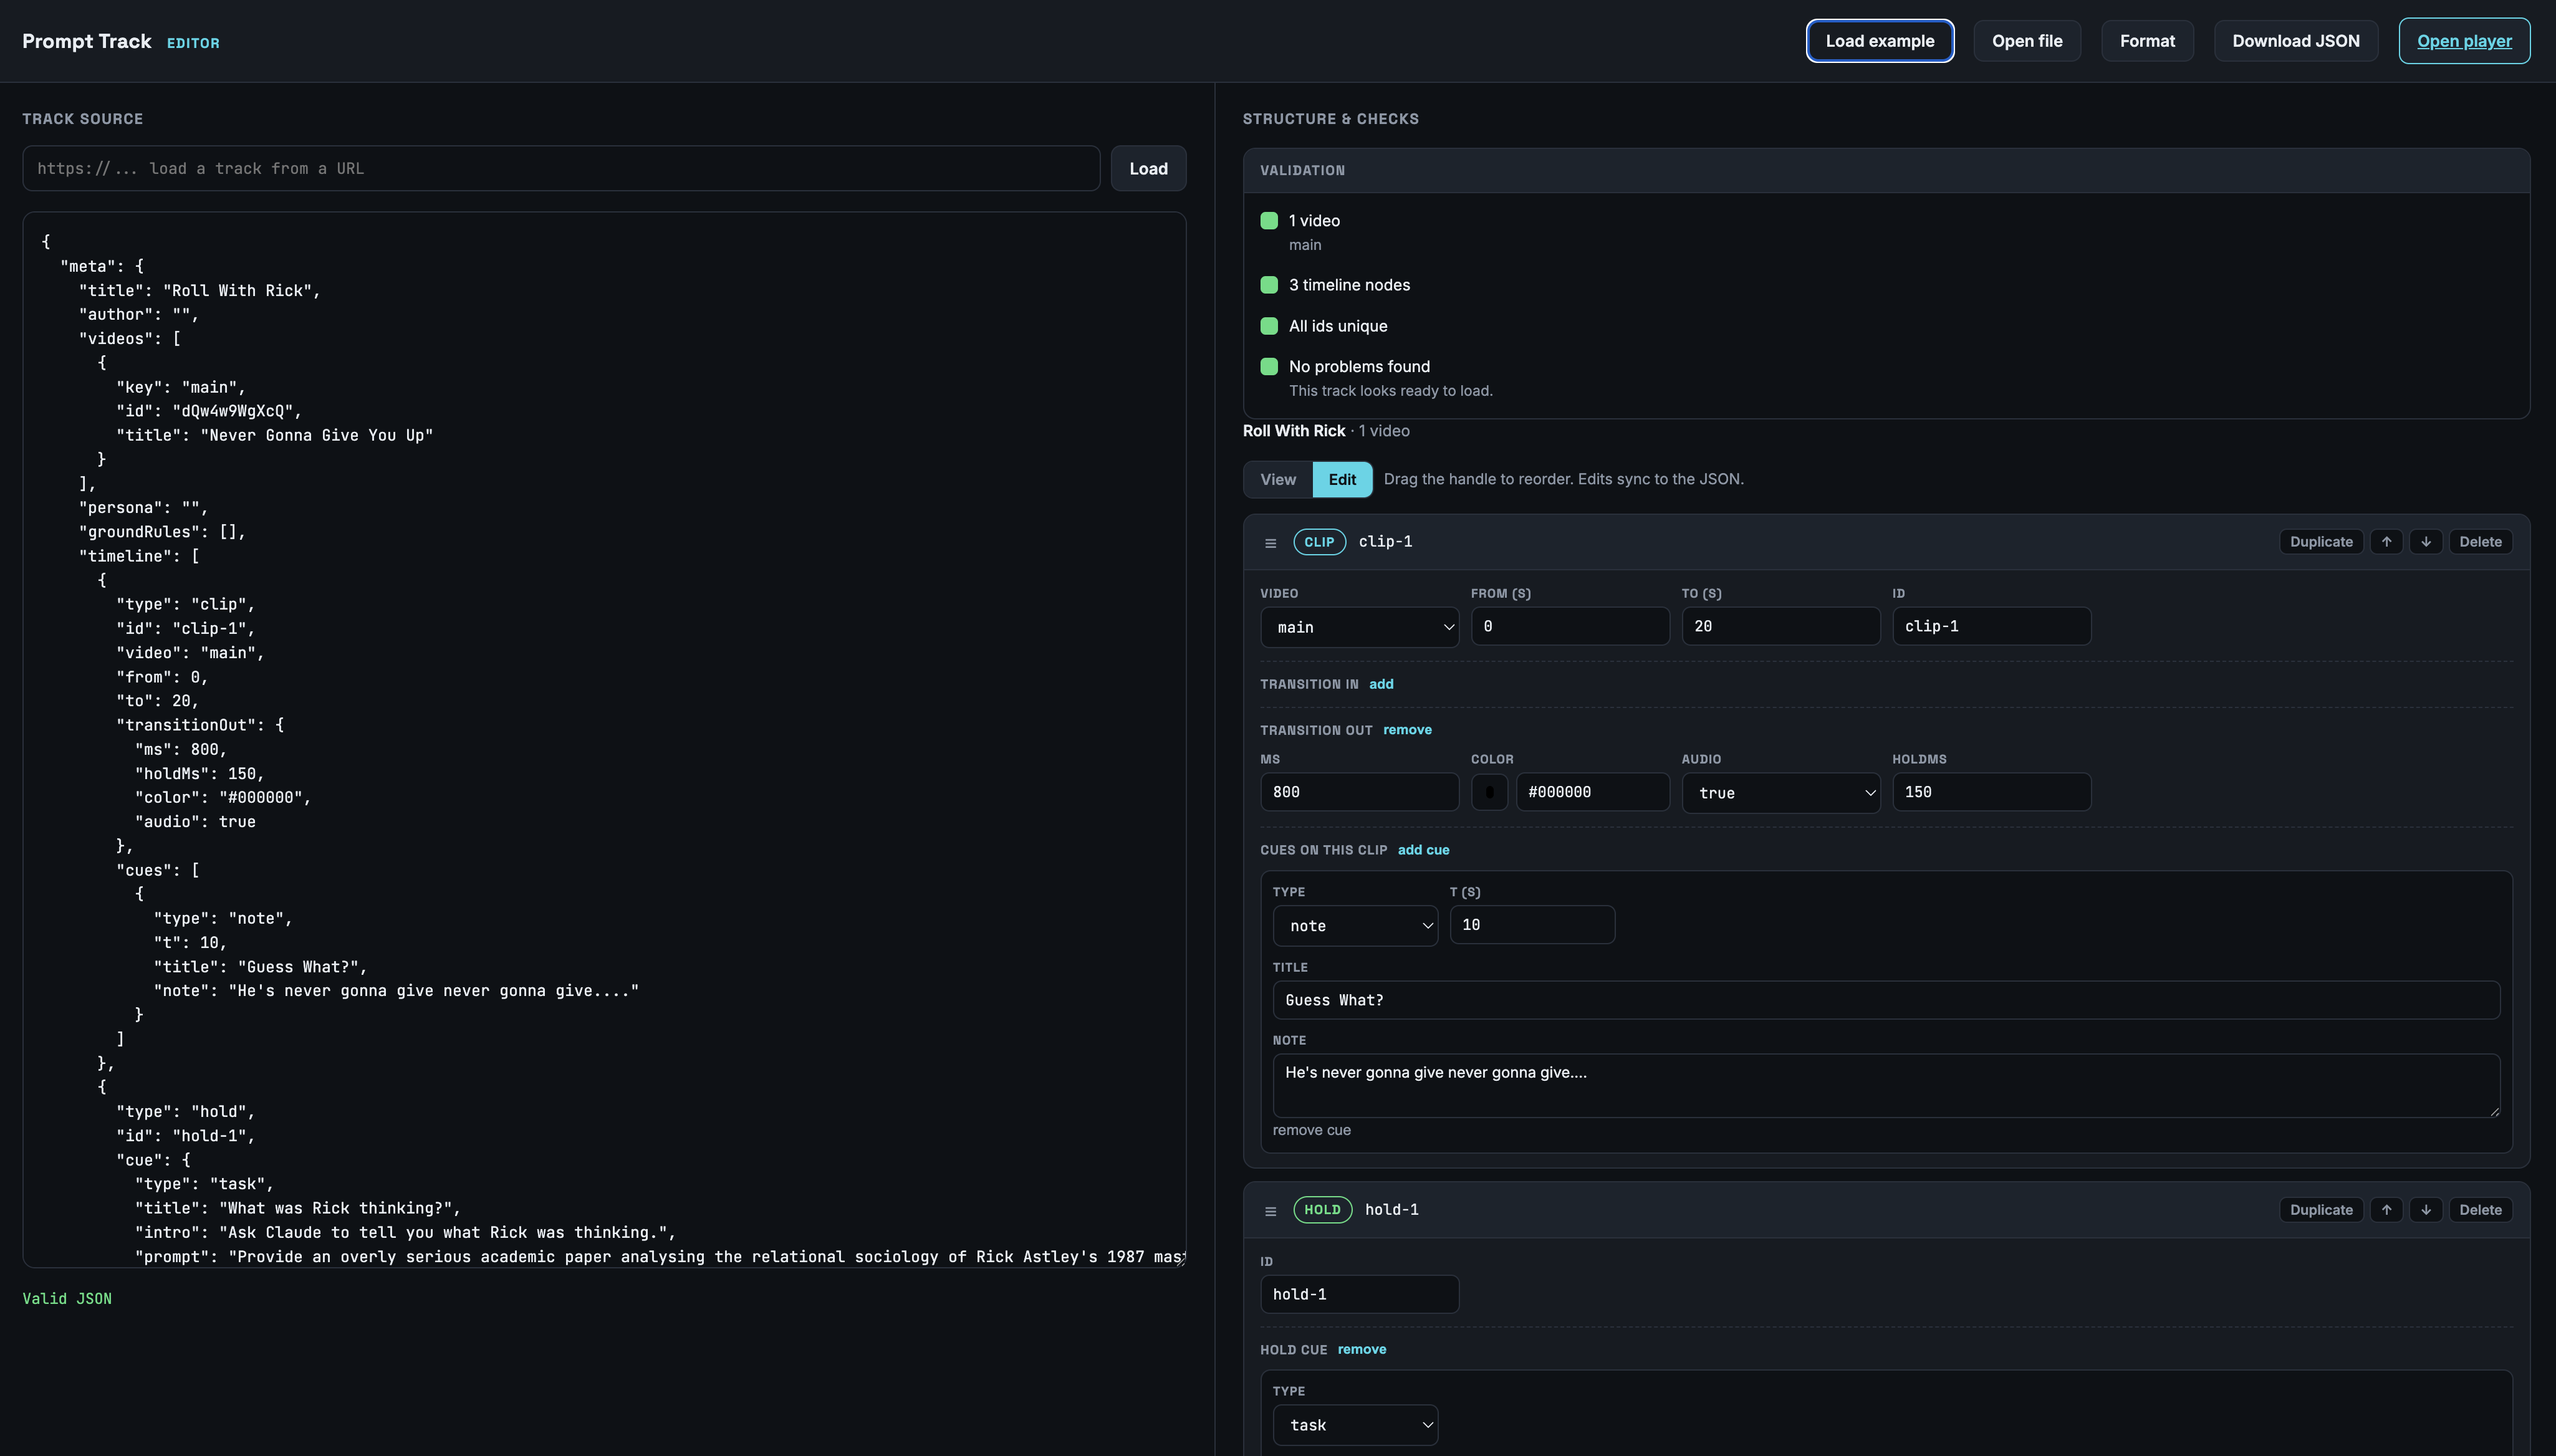The image size is (2556, 1456).
Task: Click the MS field showing 800
Action: (1359, 792)
